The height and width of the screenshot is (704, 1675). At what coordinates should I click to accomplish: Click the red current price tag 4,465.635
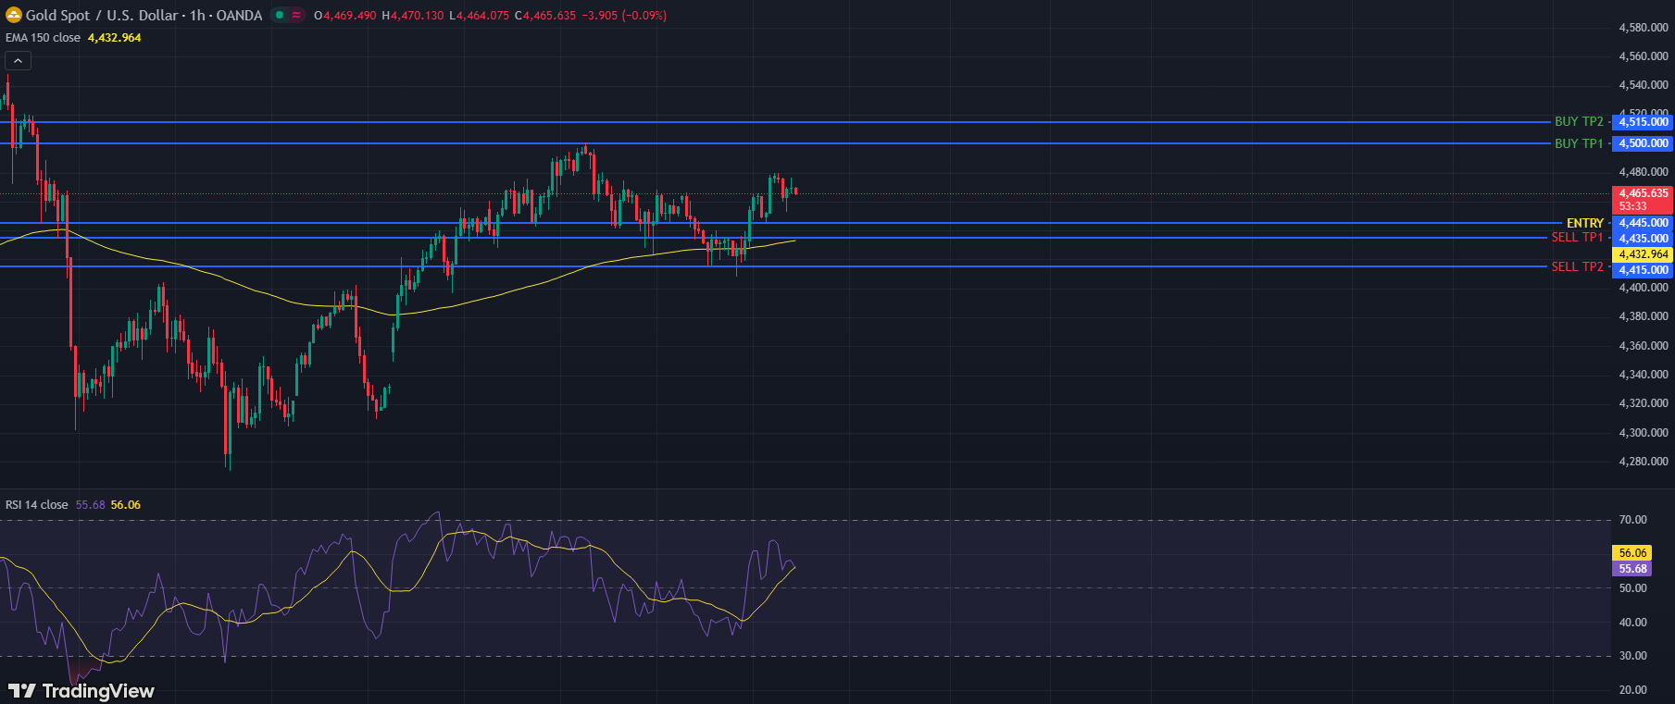coord(1643,193)
